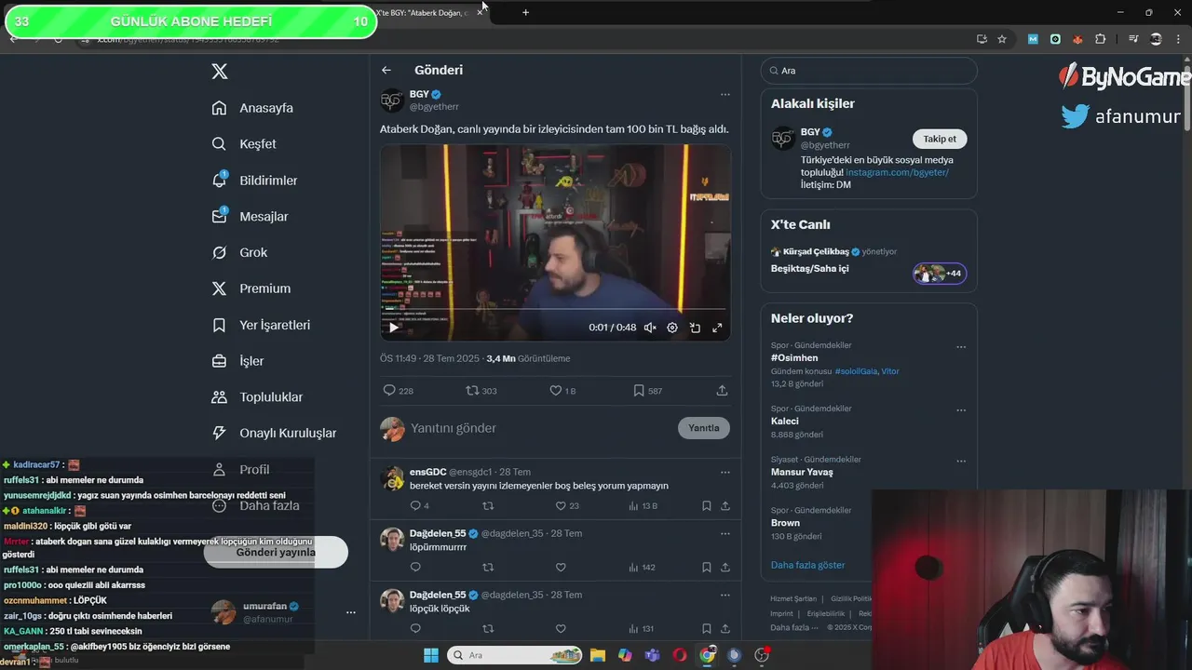The height and width of the screenshot is (670, 1192).
Task: Open options for the #Osimhen trend
Action: [x=961, y=347]
